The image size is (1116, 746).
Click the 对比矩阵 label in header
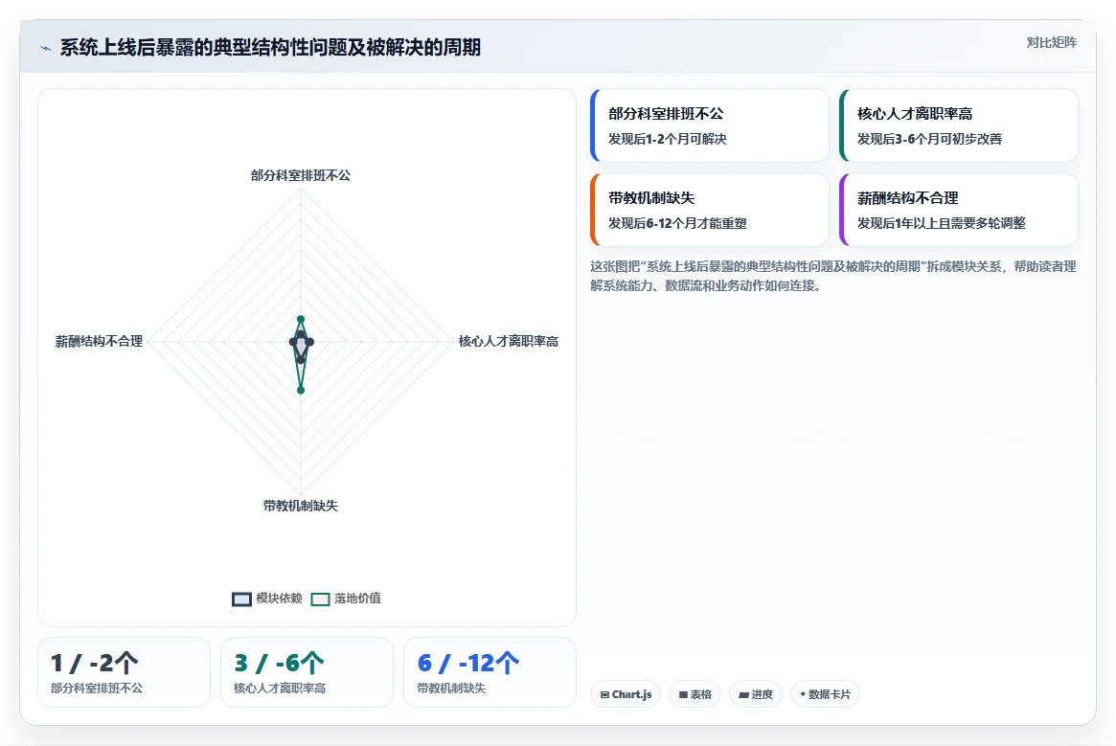(x=1051, y=43)
